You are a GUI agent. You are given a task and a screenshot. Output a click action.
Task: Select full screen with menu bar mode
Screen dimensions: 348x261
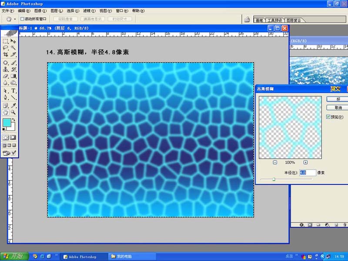click(9, 145)
